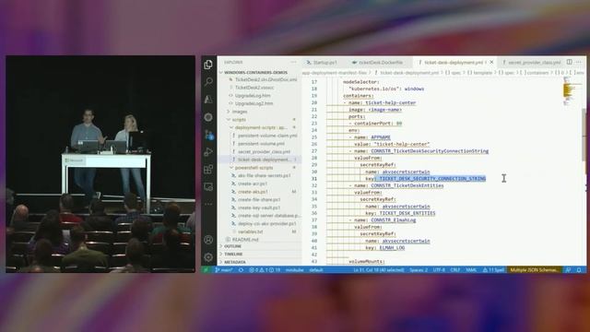
Task: Open the Explorer panel more actions ellipsis
Action: click(293, 62)
